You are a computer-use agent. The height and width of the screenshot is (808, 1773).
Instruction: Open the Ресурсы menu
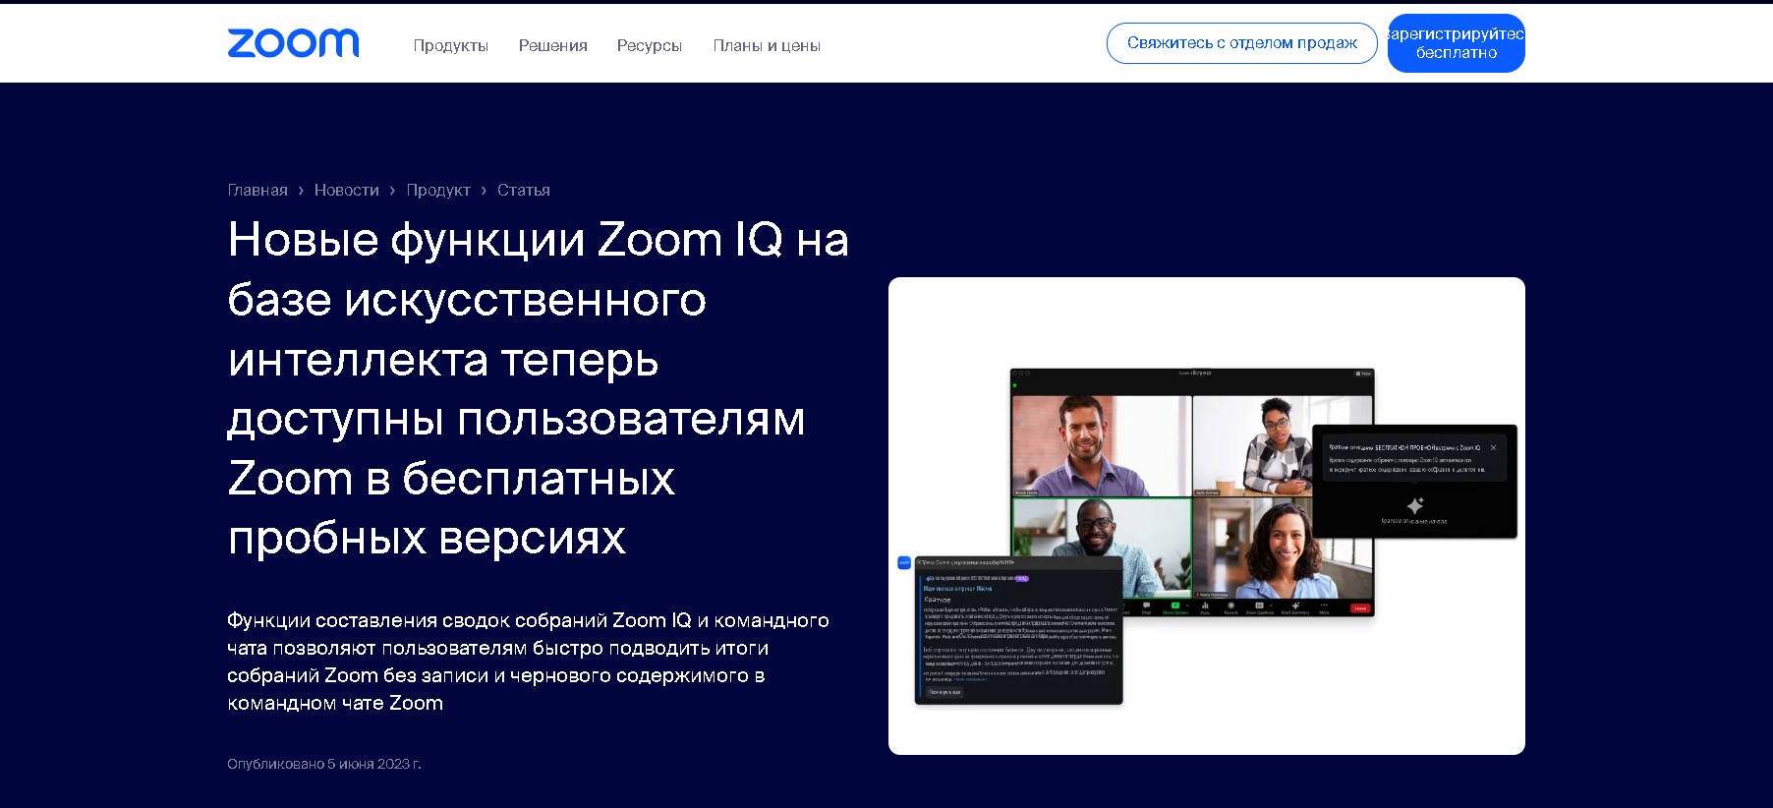(x=649, y=45)
